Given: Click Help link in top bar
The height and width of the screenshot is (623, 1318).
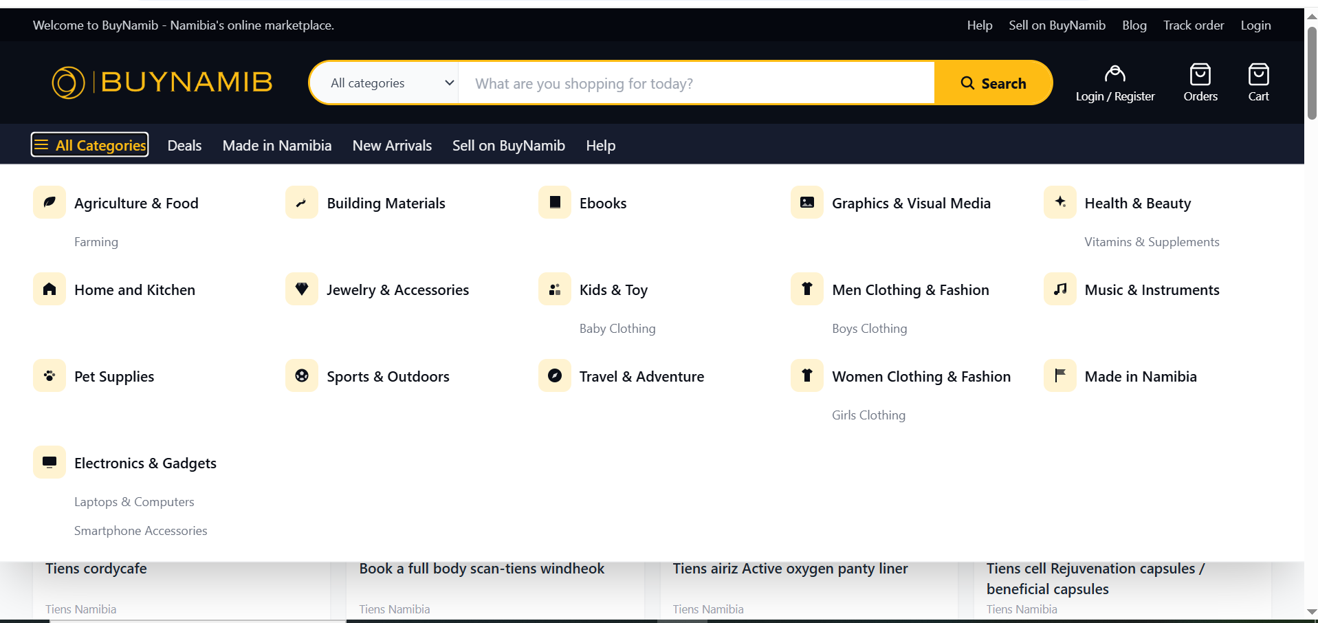Looking at the screenshot, I should 980,25.
